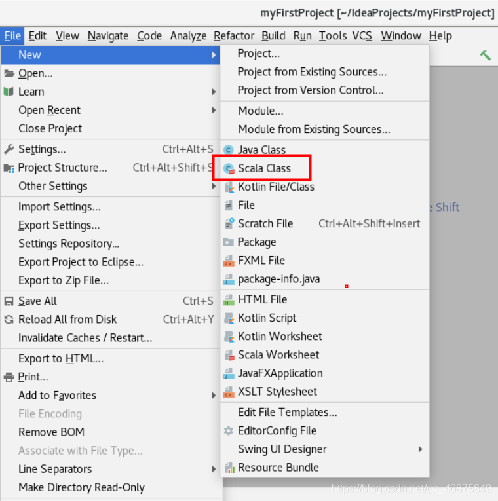Screen dimensions: 498x501
Task: Click the Kotlin File/Class icon
Action: (229, 187)
